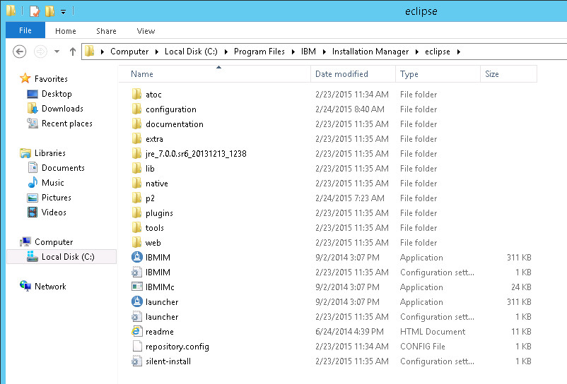Select the plugins folder icon
This screenshot has height=384, width=567.
tap(136, 212)
